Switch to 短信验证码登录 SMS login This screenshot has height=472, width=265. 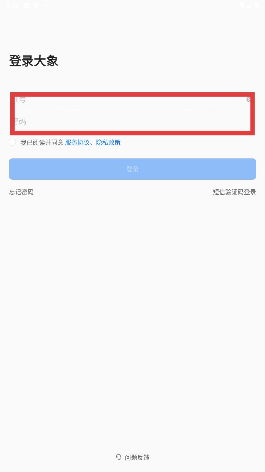coord(234,192)
